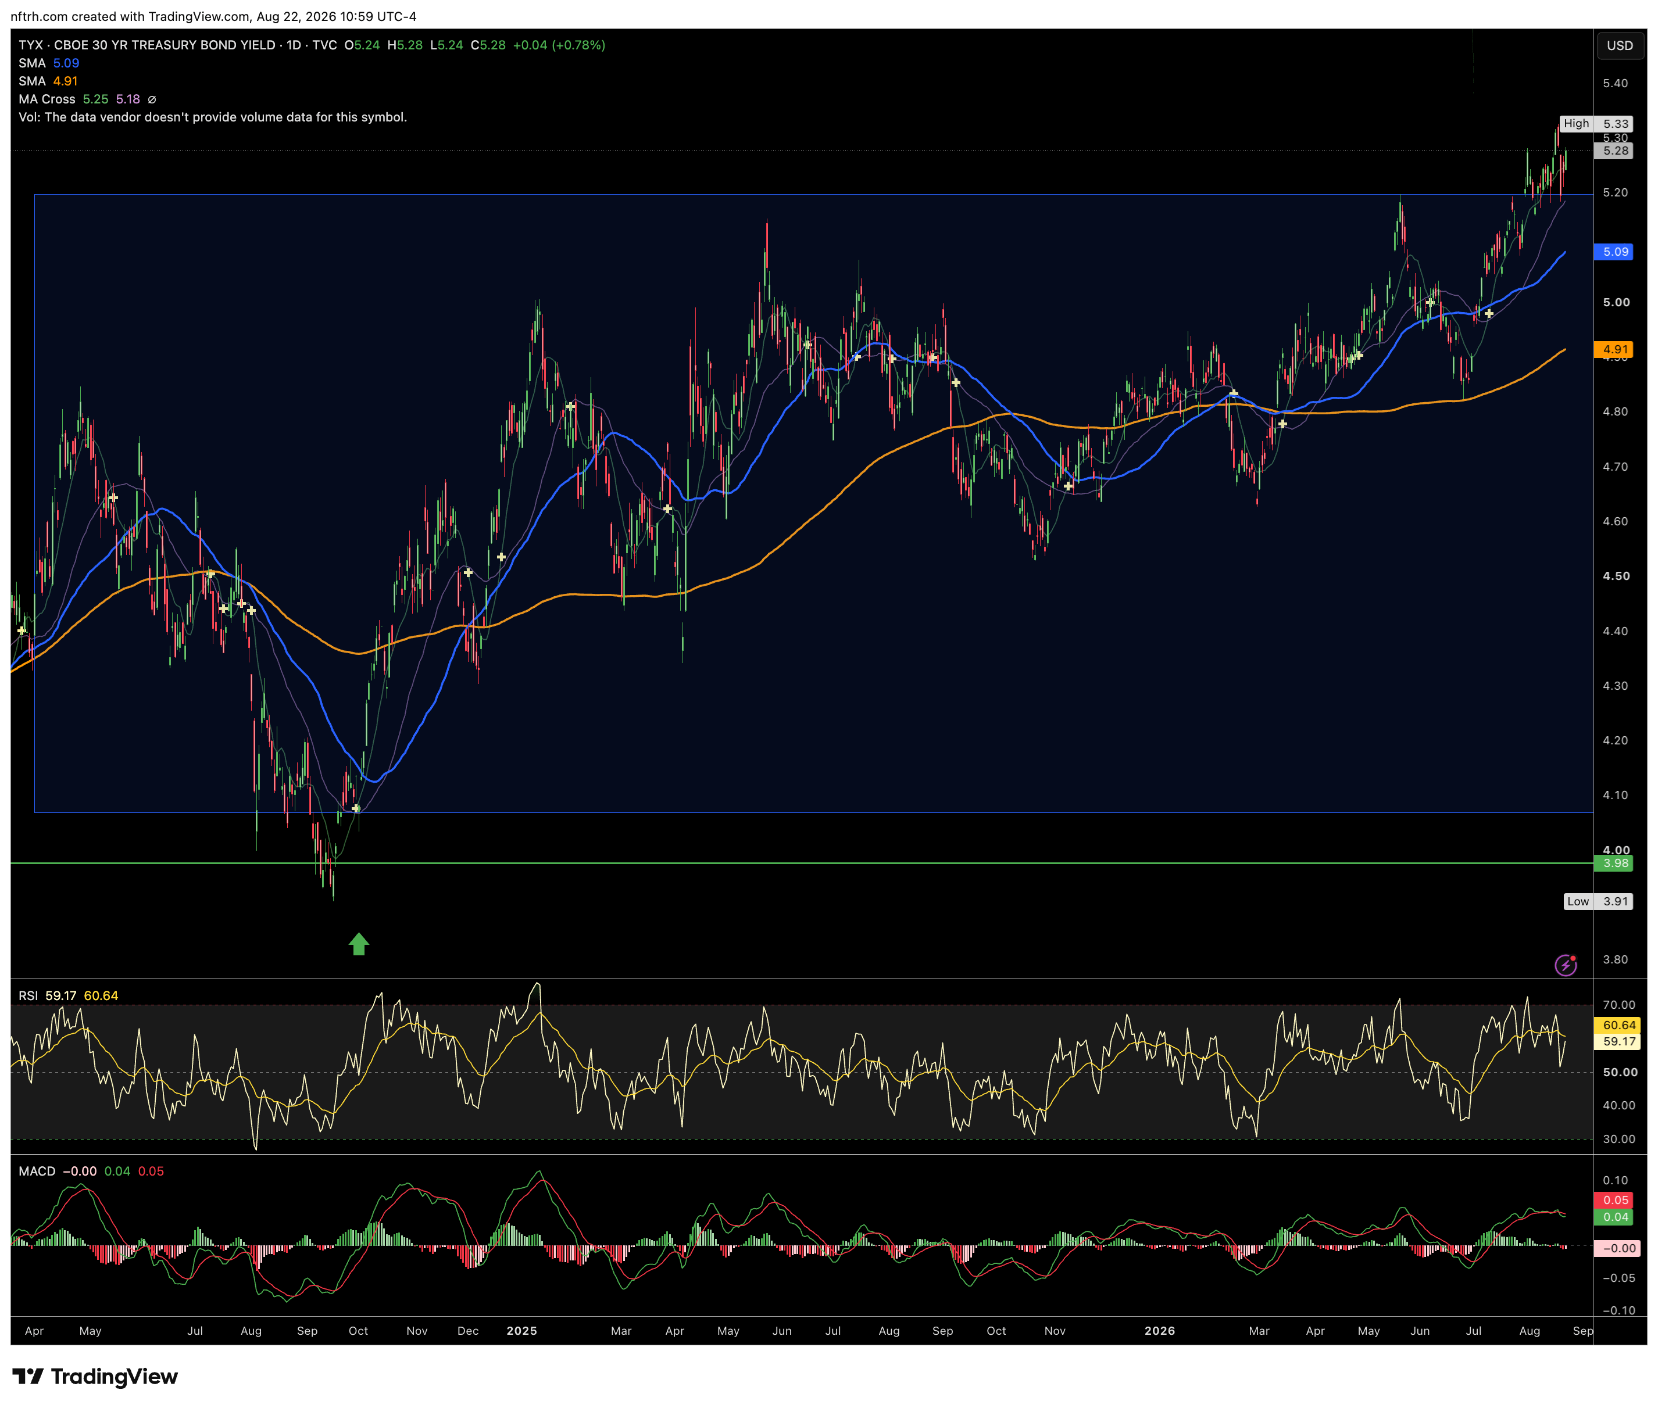This screenshot has height=1408, width=1658.
Task: Click the green 3.98 price-axis label
Action: click(x=1613, y=864)
